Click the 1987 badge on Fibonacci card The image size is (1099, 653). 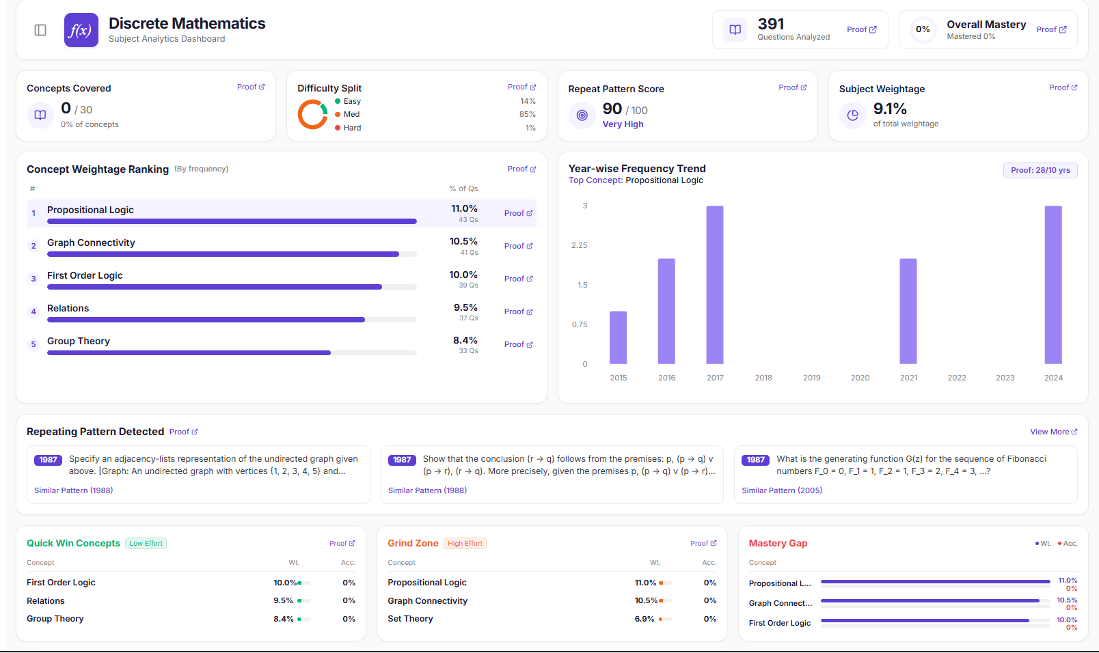(755, 460)
